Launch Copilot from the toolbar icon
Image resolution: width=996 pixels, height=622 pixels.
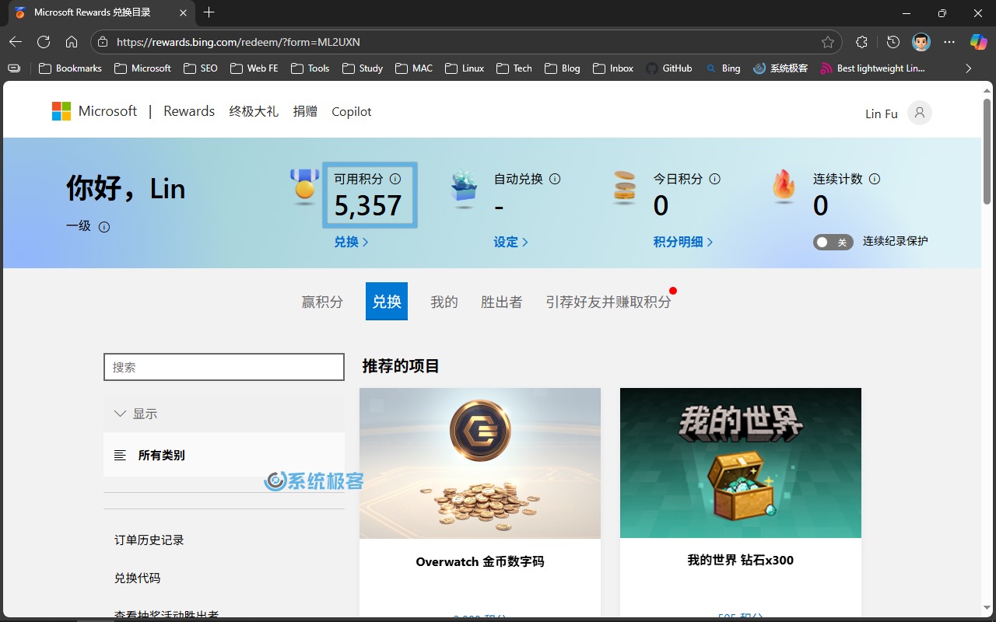coord(978,42)
